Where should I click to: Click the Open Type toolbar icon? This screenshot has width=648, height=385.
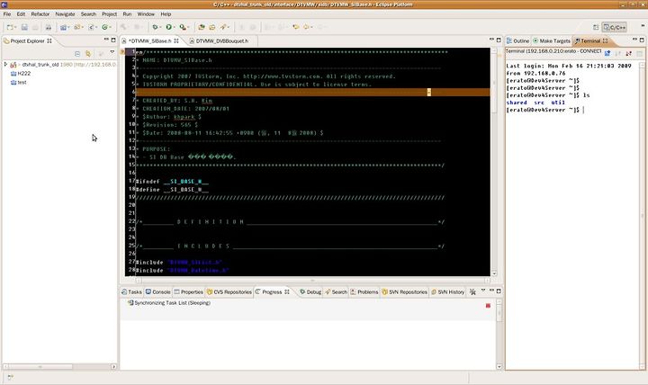pyautogui.click(x=202, y=27)
